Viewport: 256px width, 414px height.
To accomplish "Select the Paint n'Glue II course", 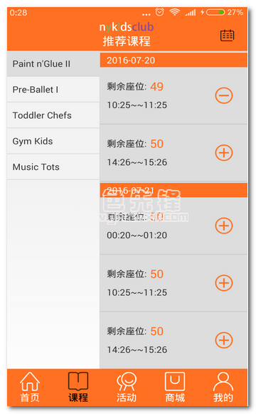I will click(x=53, y=64).
